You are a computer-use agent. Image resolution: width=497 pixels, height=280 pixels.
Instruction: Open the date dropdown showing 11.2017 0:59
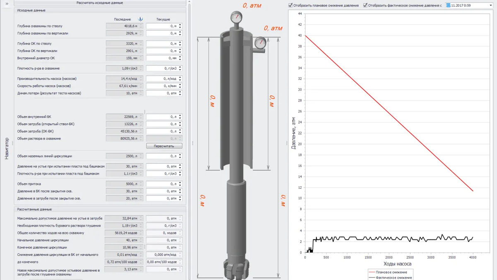point(491,5)
